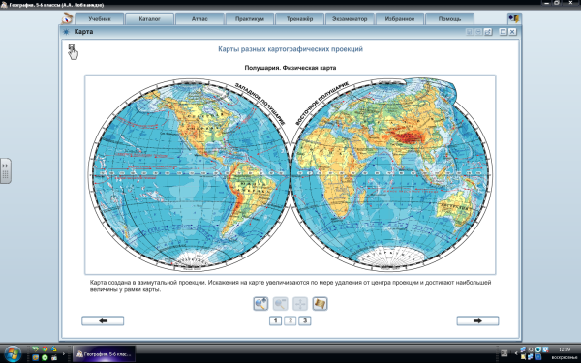The height and width of the screenshot is (363, 581).
Task: Go to page 1 of the map set
Action: (x=275, y=320)
